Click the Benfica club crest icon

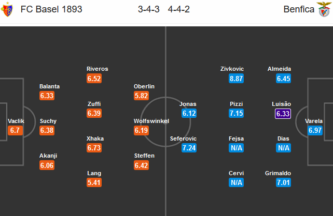click(324, 9)
